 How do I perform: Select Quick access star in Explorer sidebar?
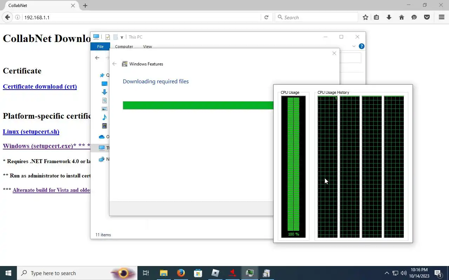(x=102, y=75)
